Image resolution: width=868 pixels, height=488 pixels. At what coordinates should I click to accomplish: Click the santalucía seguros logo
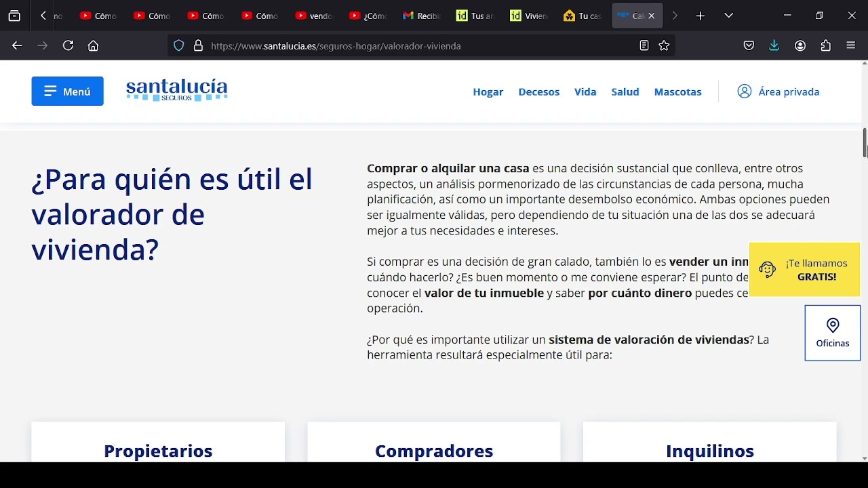pos(177,90)
